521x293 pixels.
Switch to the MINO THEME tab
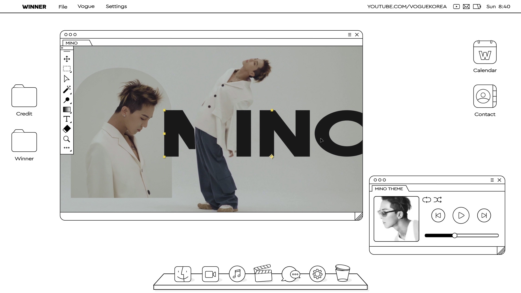tap(389, 189)
